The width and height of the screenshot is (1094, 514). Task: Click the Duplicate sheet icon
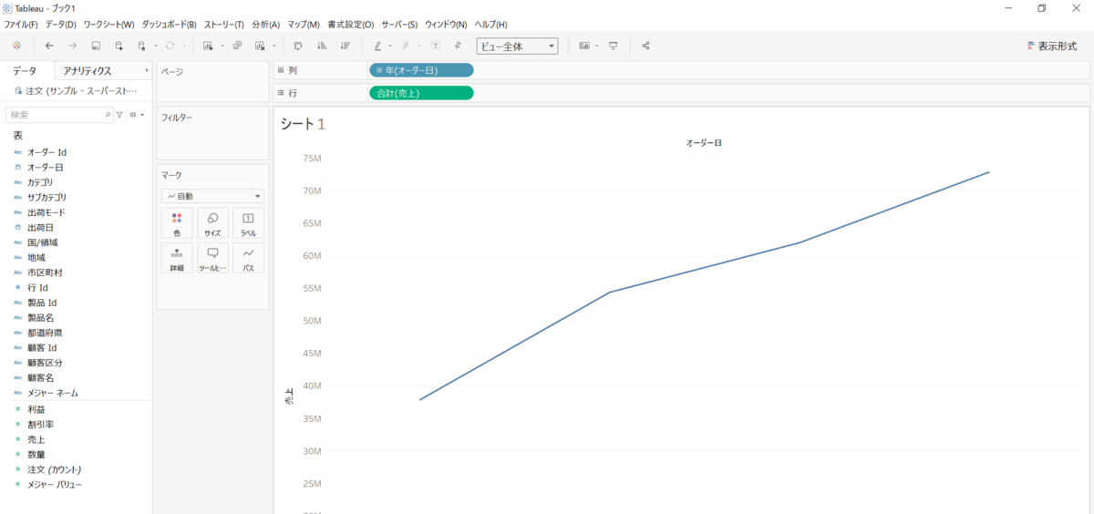(x=237, y=46)
